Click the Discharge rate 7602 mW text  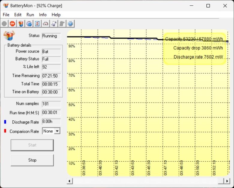point(198,57)
